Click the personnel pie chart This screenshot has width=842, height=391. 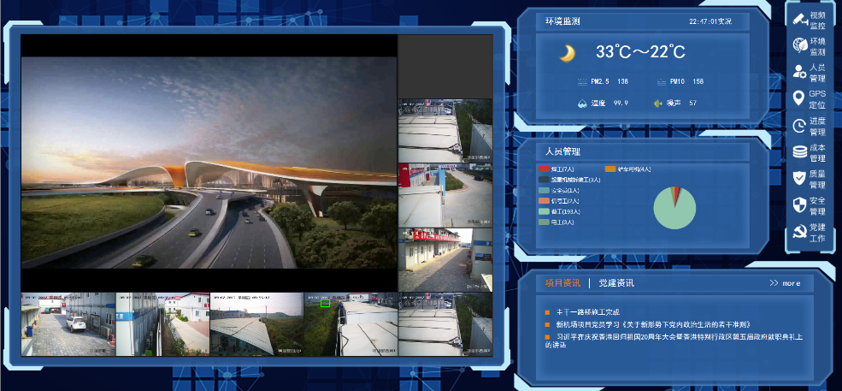[674, 208]
